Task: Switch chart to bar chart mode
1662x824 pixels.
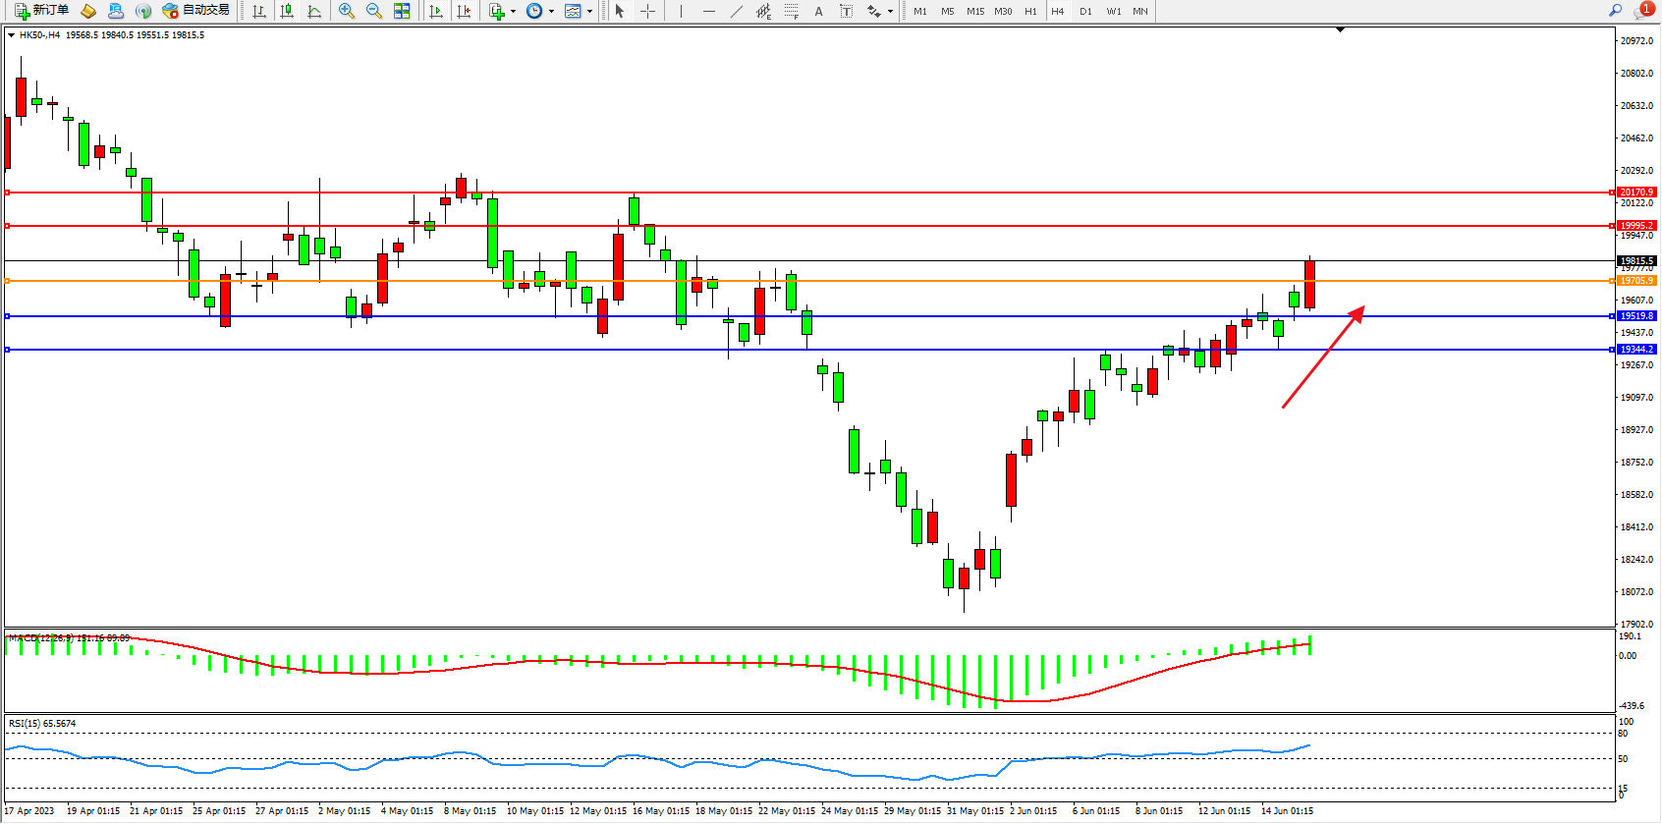Action: point(259,11)
